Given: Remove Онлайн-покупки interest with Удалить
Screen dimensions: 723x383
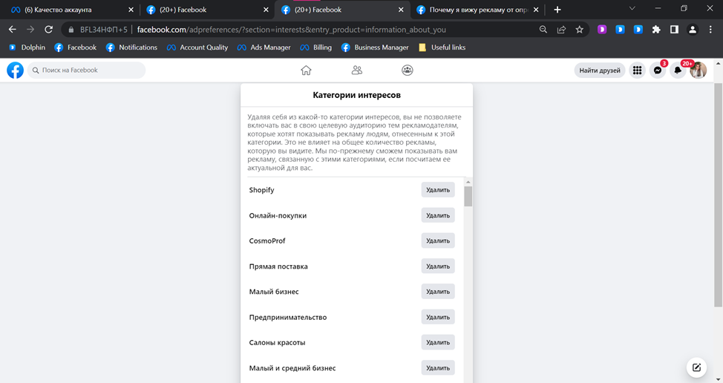Looking at the screenshot, I should click(x=437, y=215).
